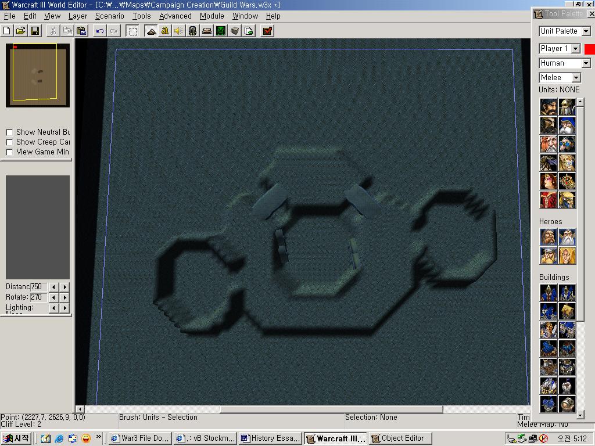
Task: Click the Rotate value field showing 270
Action: coord(39,297)
